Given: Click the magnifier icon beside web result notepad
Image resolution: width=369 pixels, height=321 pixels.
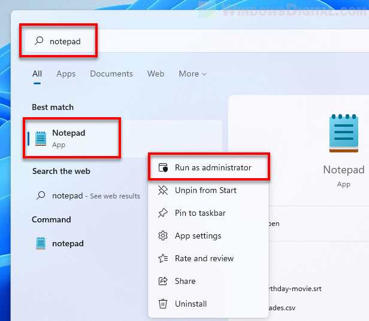Looking at the screenshot, I should pyautogui.click(x=41, y=195).
